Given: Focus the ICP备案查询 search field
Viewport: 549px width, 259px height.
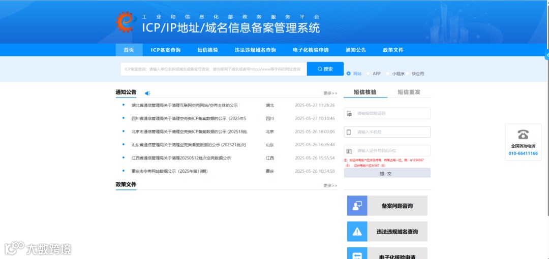Looking at the screenshot, I should 213,69.
